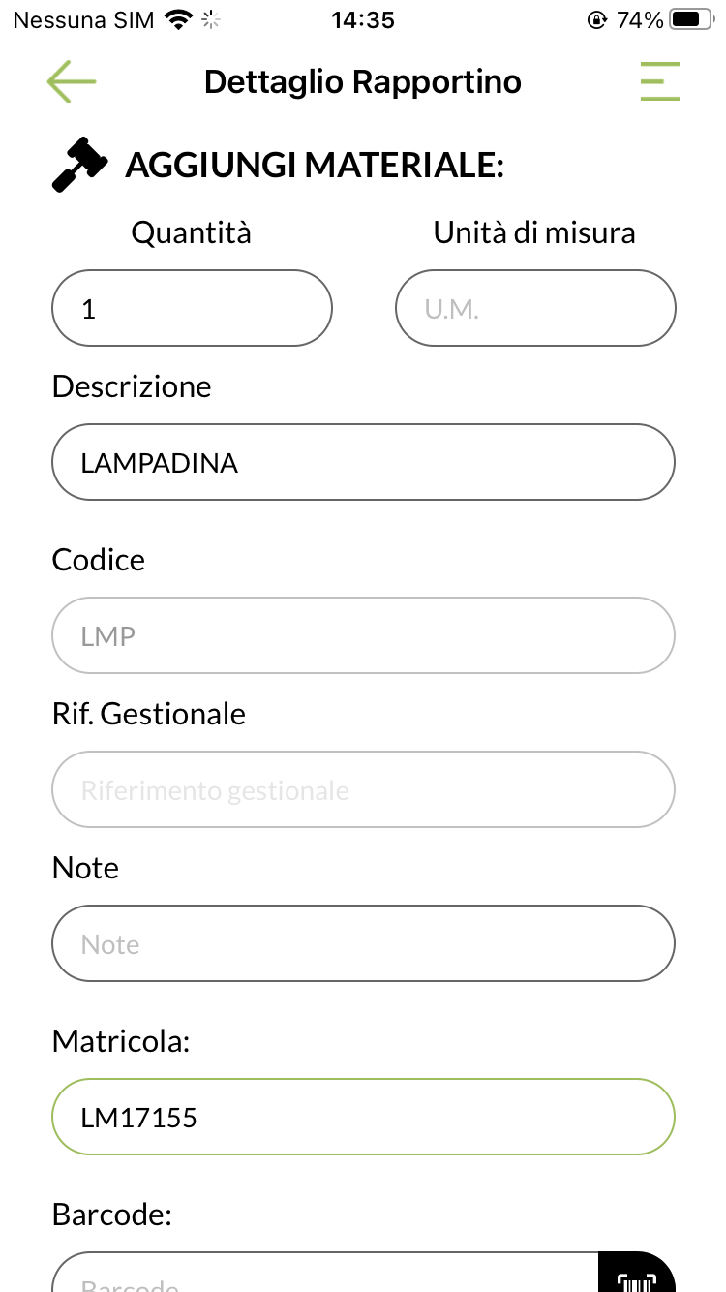Tap the rotation lock status icon

click(x=597, y=20)
